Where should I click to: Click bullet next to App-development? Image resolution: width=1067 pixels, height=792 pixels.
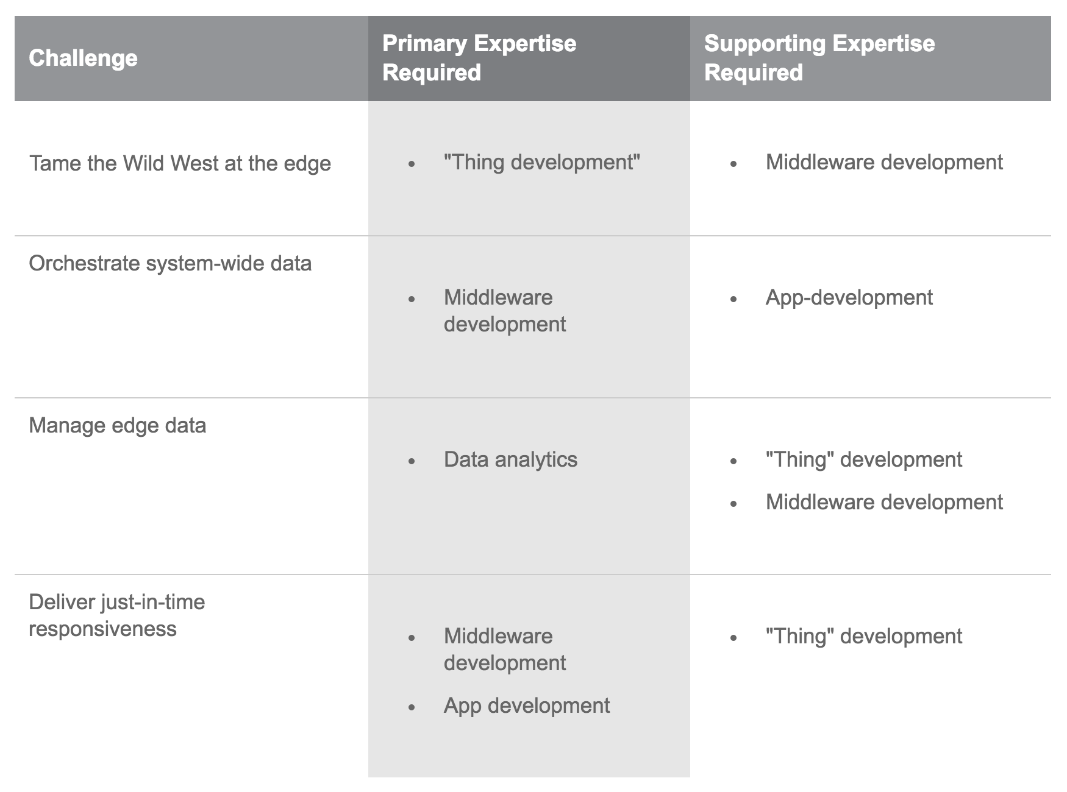(733, 299)
